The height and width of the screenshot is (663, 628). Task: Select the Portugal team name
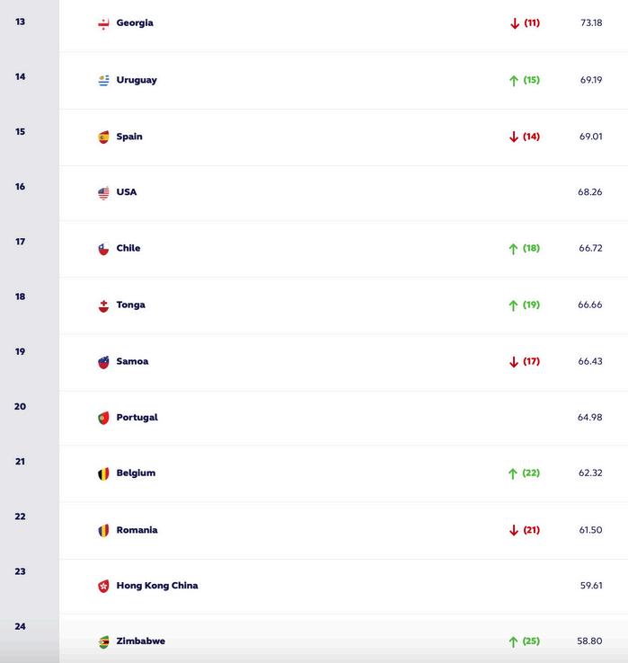(137, 418)
